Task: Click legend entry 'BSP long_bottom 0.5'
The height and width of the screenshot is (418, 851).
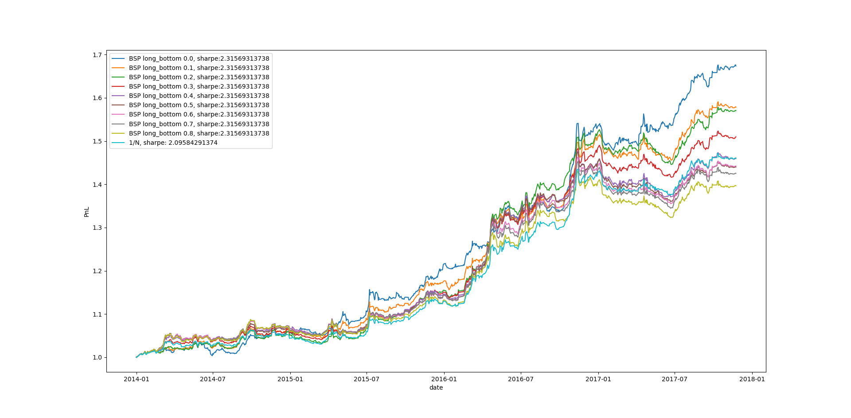Action: (190, 105)
